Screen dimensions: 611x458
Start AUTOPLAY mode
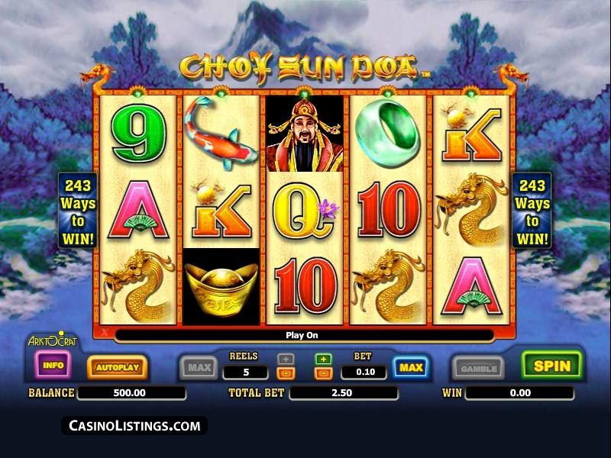coord(118,367)
